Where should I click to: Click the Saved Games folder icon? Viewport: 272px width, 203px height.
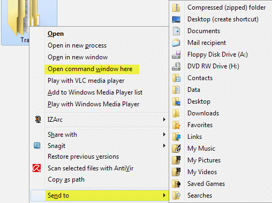(x=176, y=184)
